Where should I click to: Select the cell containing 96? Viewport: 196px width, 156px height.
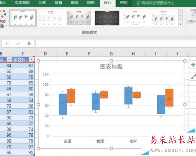[6, 135]
